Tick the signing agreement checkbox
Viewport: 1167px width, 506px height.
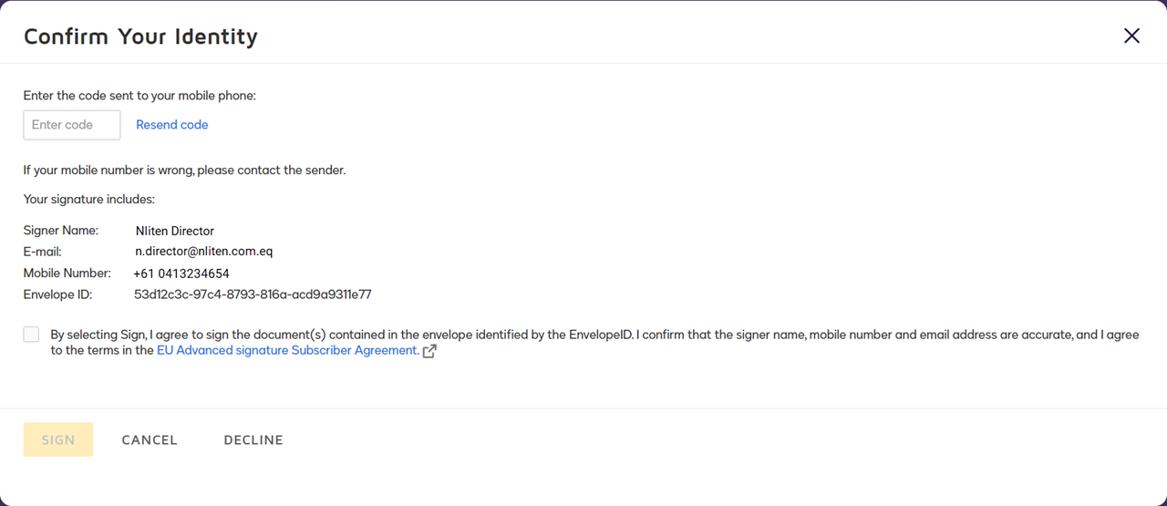32,335
